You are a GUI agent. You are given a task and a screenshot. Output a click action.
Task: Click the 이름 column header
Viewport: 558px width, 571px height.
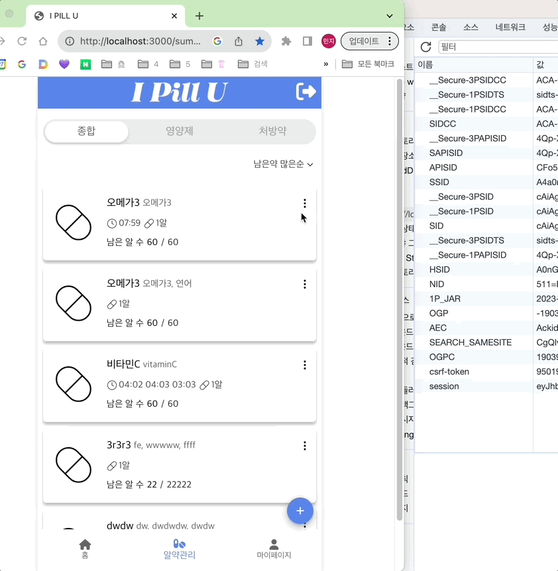pyautogui.click(x=473, y=65)
